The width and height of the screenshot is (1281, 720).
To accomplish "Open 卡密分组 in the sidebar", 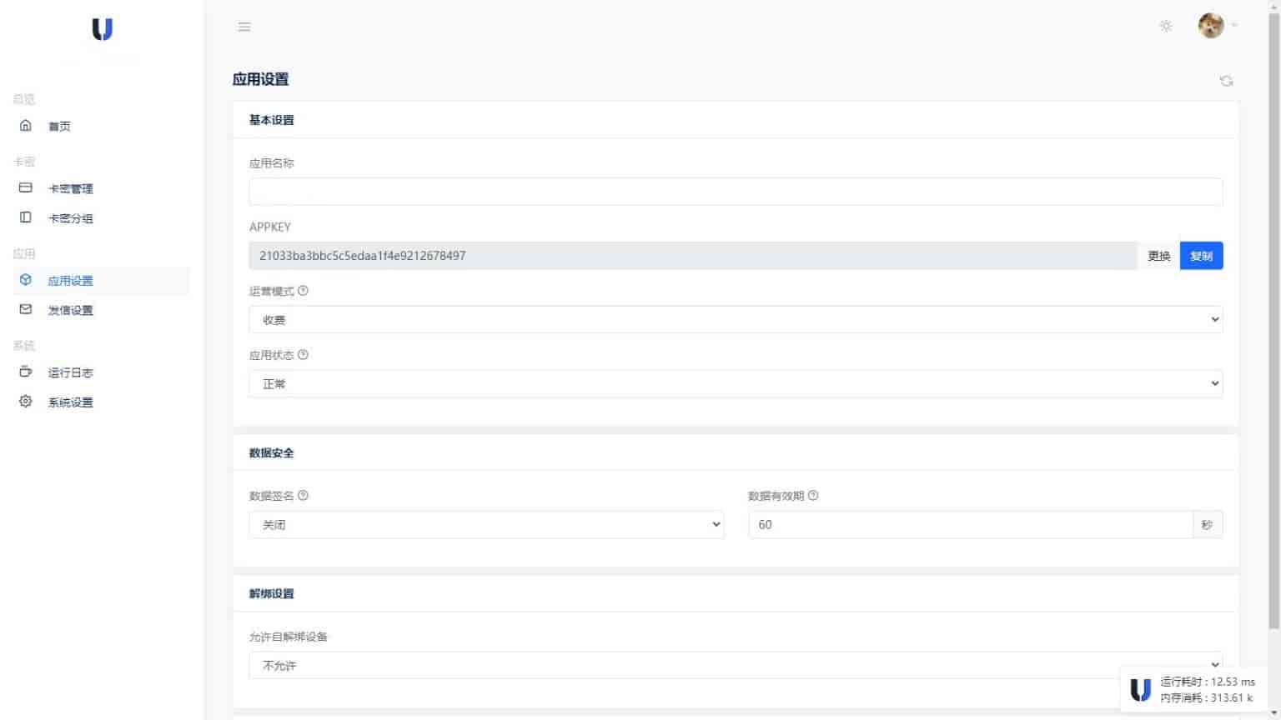I will click(71, 218).
